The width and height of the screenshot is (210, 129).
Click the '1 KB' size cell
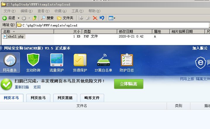[x=77, y=36]
